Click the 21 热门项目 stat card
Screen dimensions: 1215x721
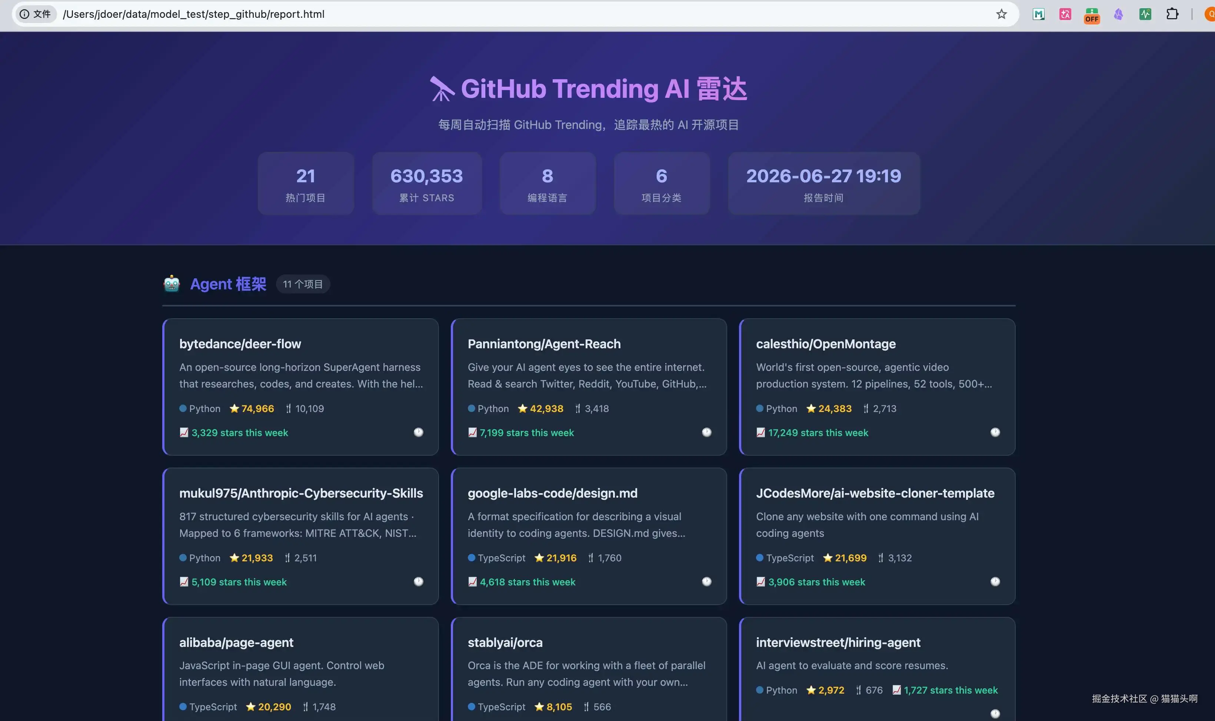(306, 183)
